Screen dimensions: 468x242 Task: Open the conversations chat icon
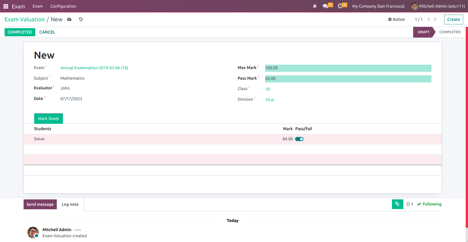coord(325,6)
